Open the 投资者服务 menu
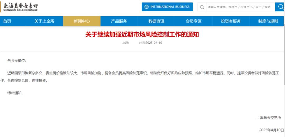Image resolution: width=285 pixels, height=137 pixels. tap(231, 21)
